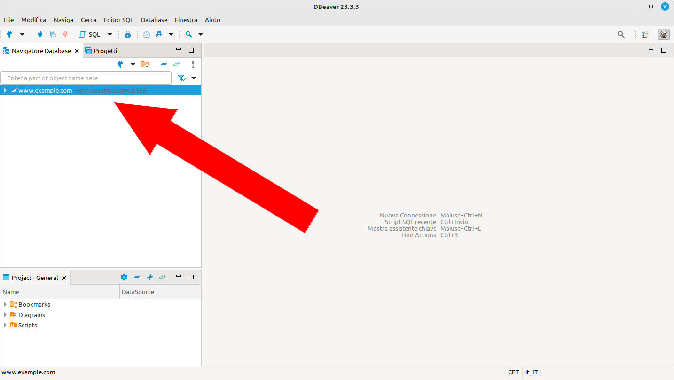This screenshot has height=380, width=674.
Task: Open the Cerca menu
Action: [88, 20]
